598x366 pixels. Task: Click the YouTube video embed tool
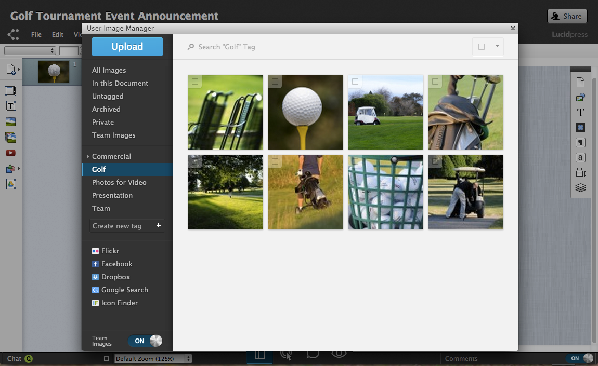coord(10,153)
